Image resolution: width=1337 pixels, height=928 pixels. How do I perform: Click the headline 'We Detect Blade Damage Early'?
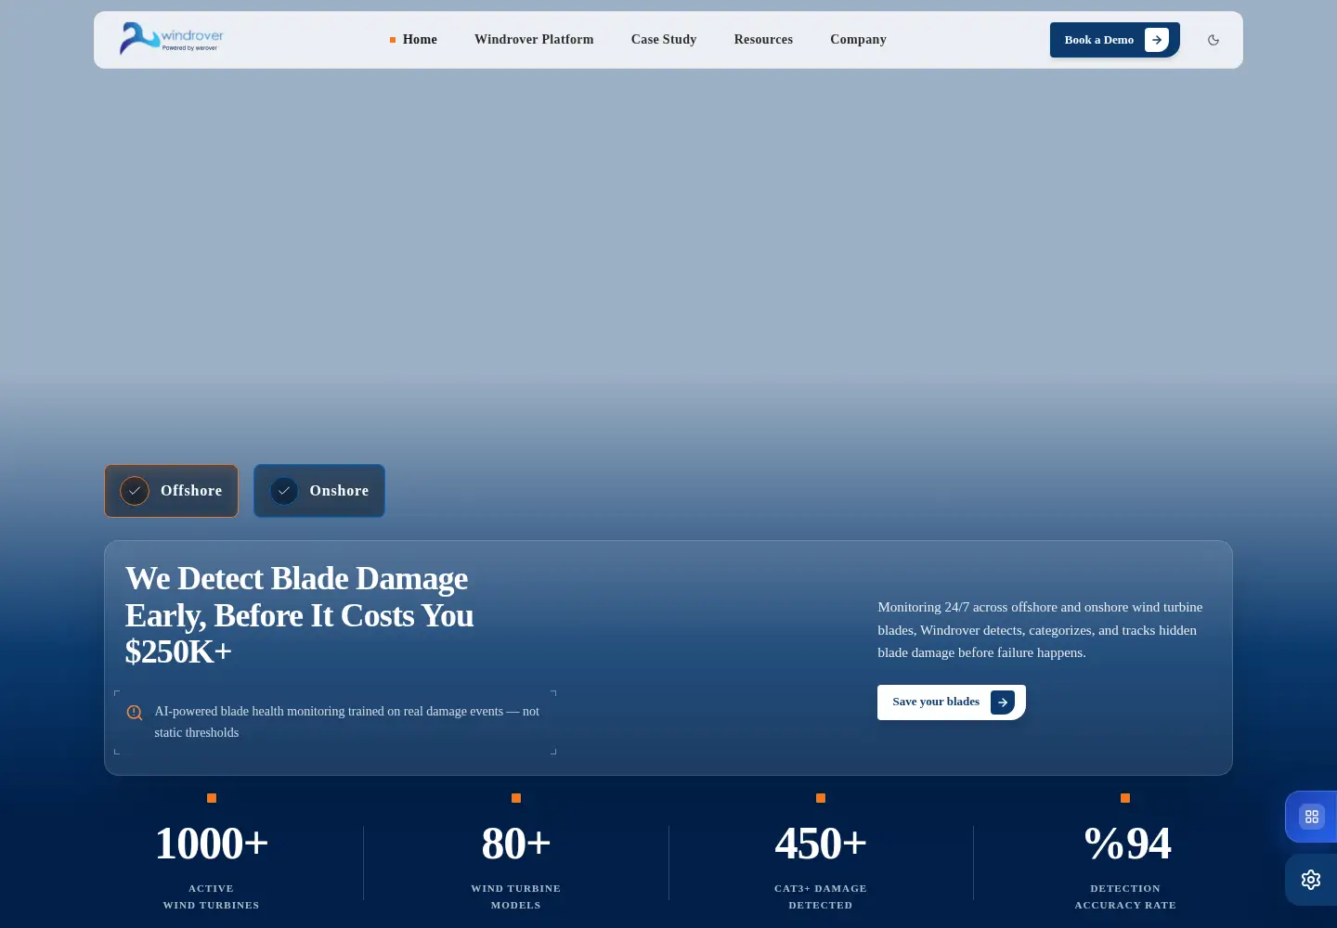(x=299, y=615)
